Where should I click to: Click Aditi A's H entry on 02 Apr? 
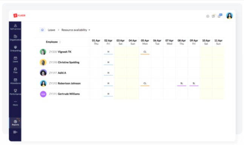[x=108, y=73]
